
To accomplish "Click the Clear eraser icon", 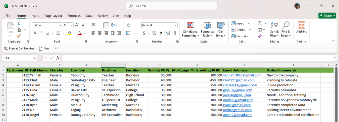I will pyautogui.click(x=260, y=36).
